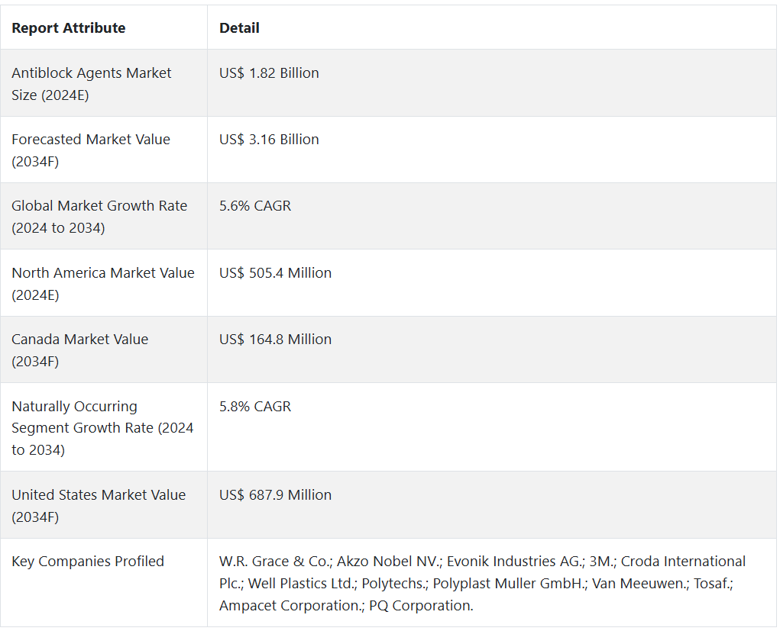Select the Forecasted Market Value (2034F) label
This screenshot has width=780, height=631.
(91, 150)
